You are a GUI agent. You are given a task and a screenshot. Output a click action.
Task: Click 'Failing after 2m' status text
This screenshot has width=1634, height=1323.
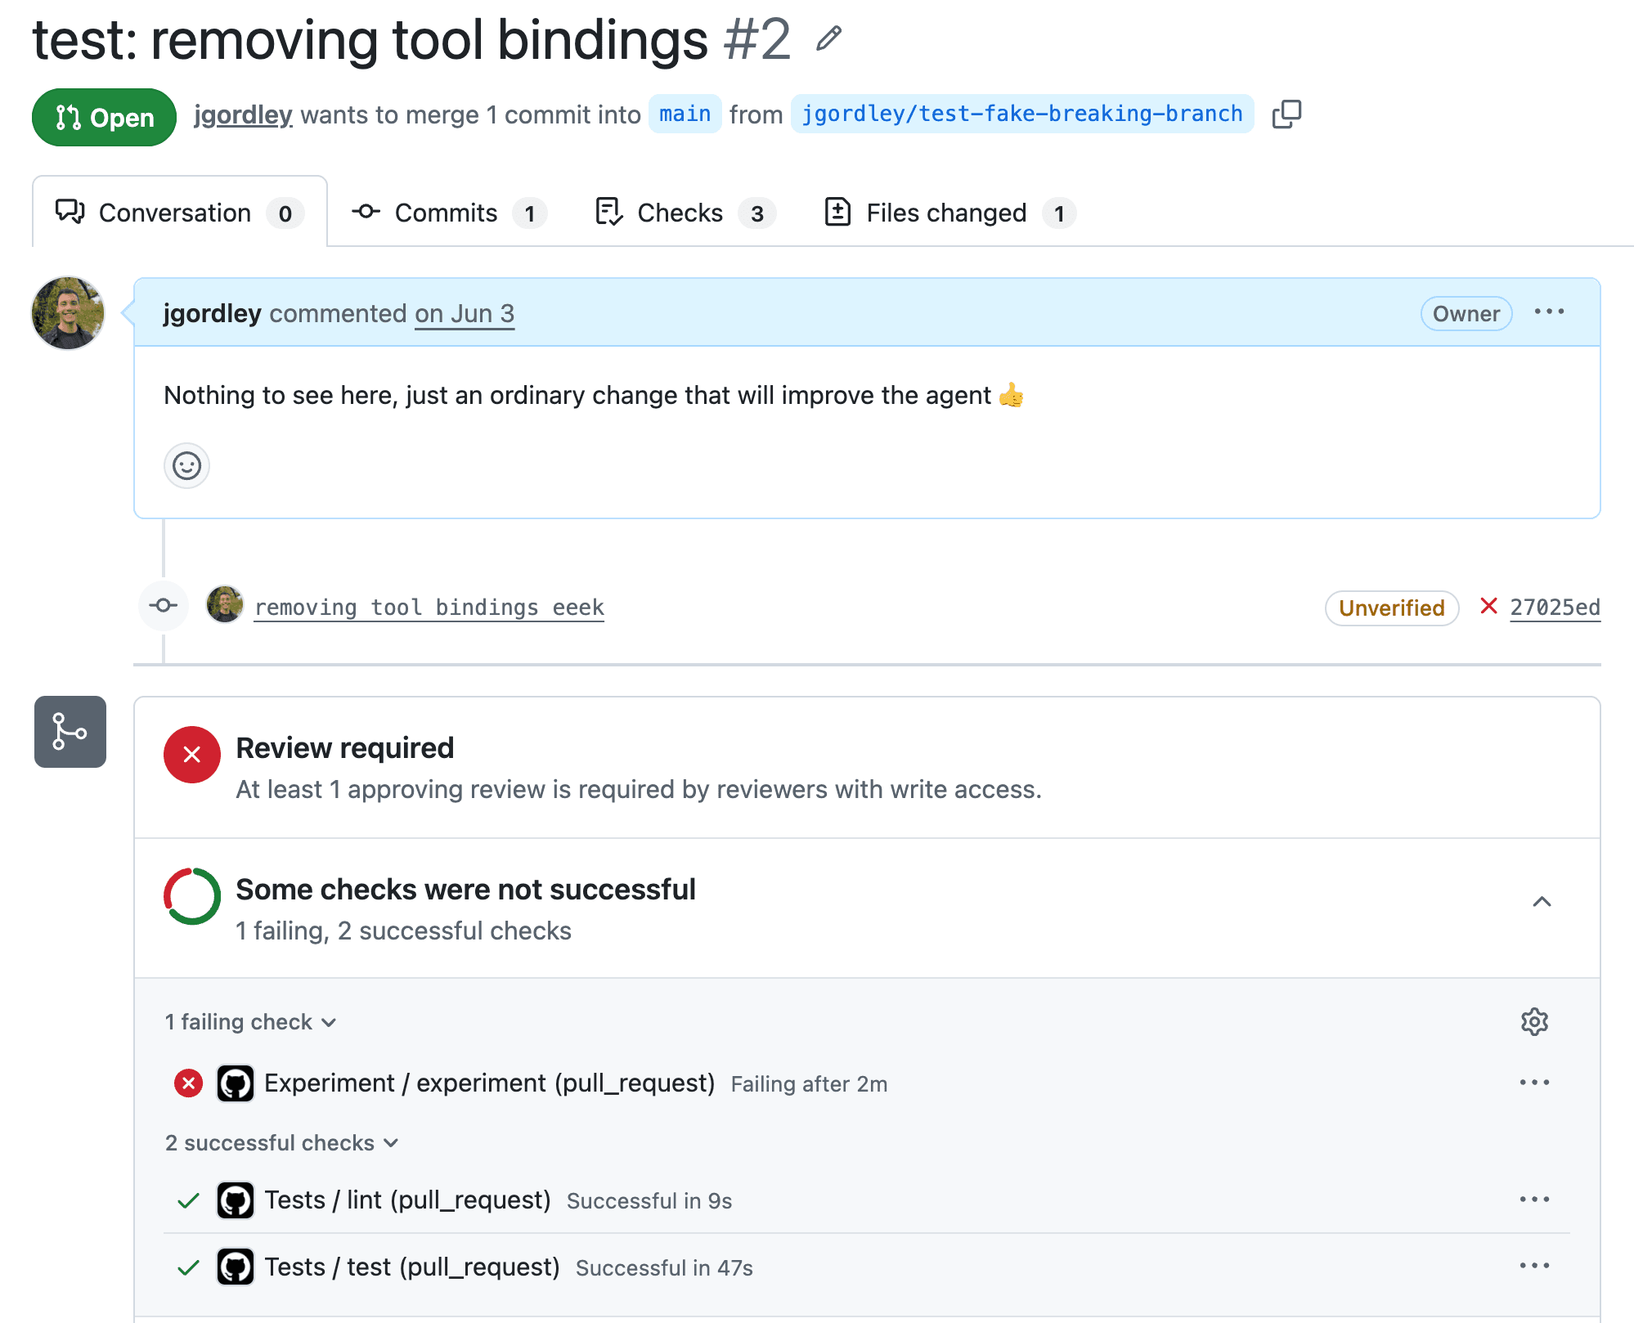[x=809, y=1084]
